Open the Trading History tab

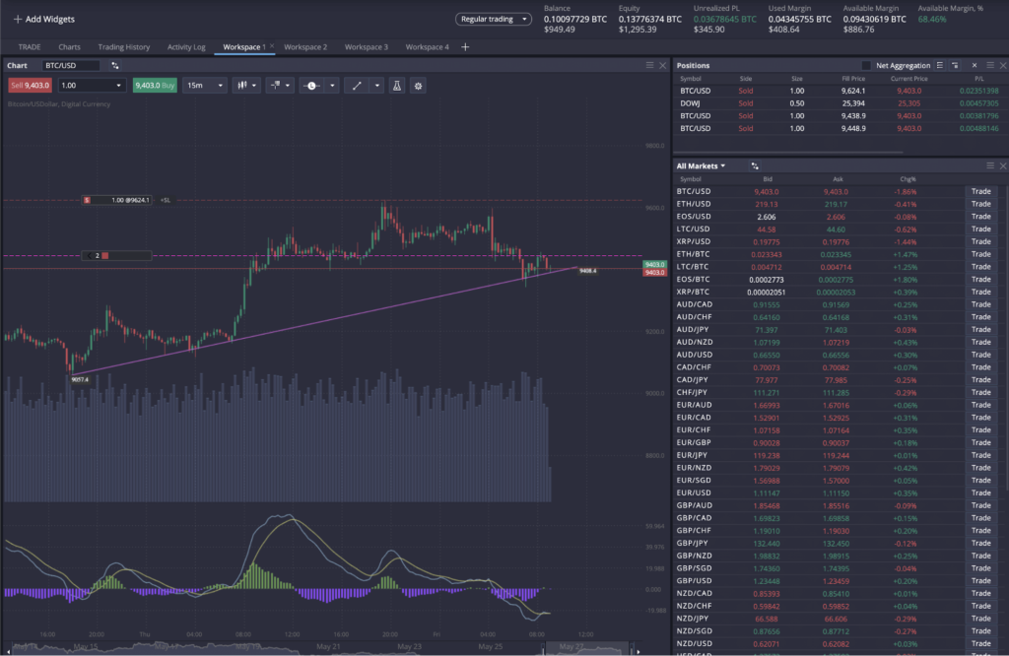123,46
